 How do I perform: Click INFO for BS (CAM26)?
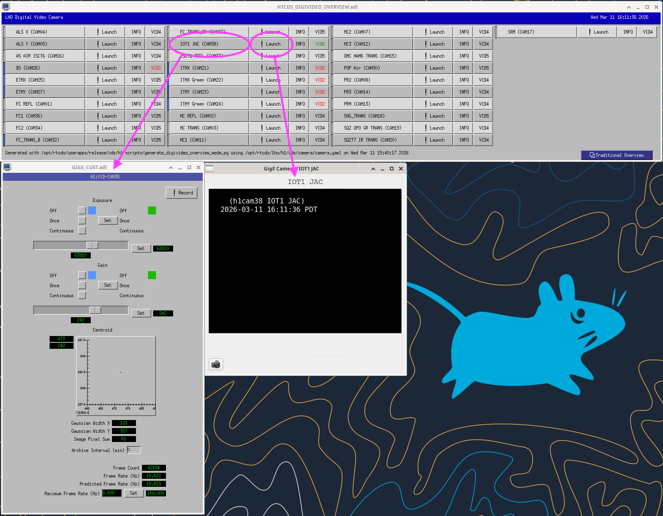click(x=136, y=68)
